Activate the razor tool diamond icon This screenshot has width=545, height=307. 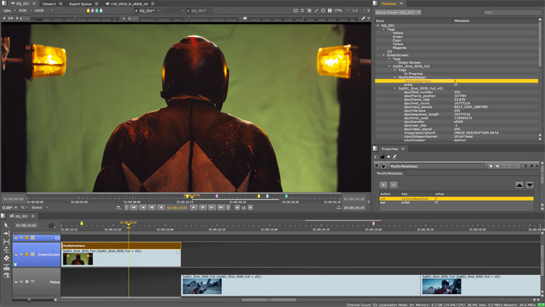pyautogui.click(x=6, y=259)
